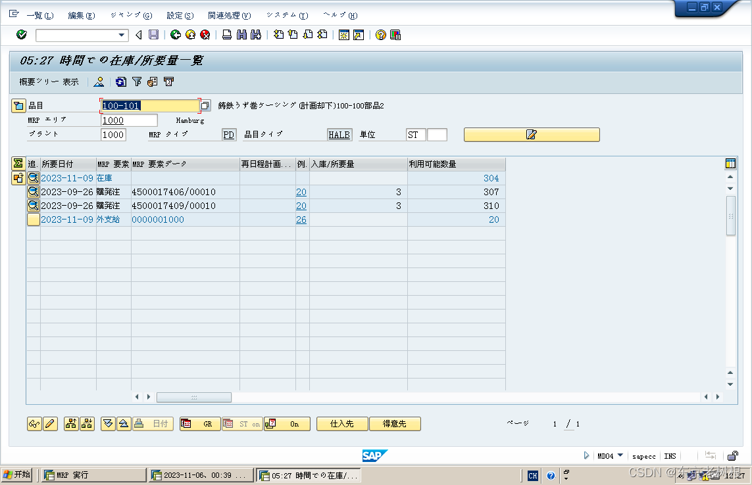Screen dimensions: 752x485
Task: Click the Save icon in the toolbar
Action: (x=153, y=35)
